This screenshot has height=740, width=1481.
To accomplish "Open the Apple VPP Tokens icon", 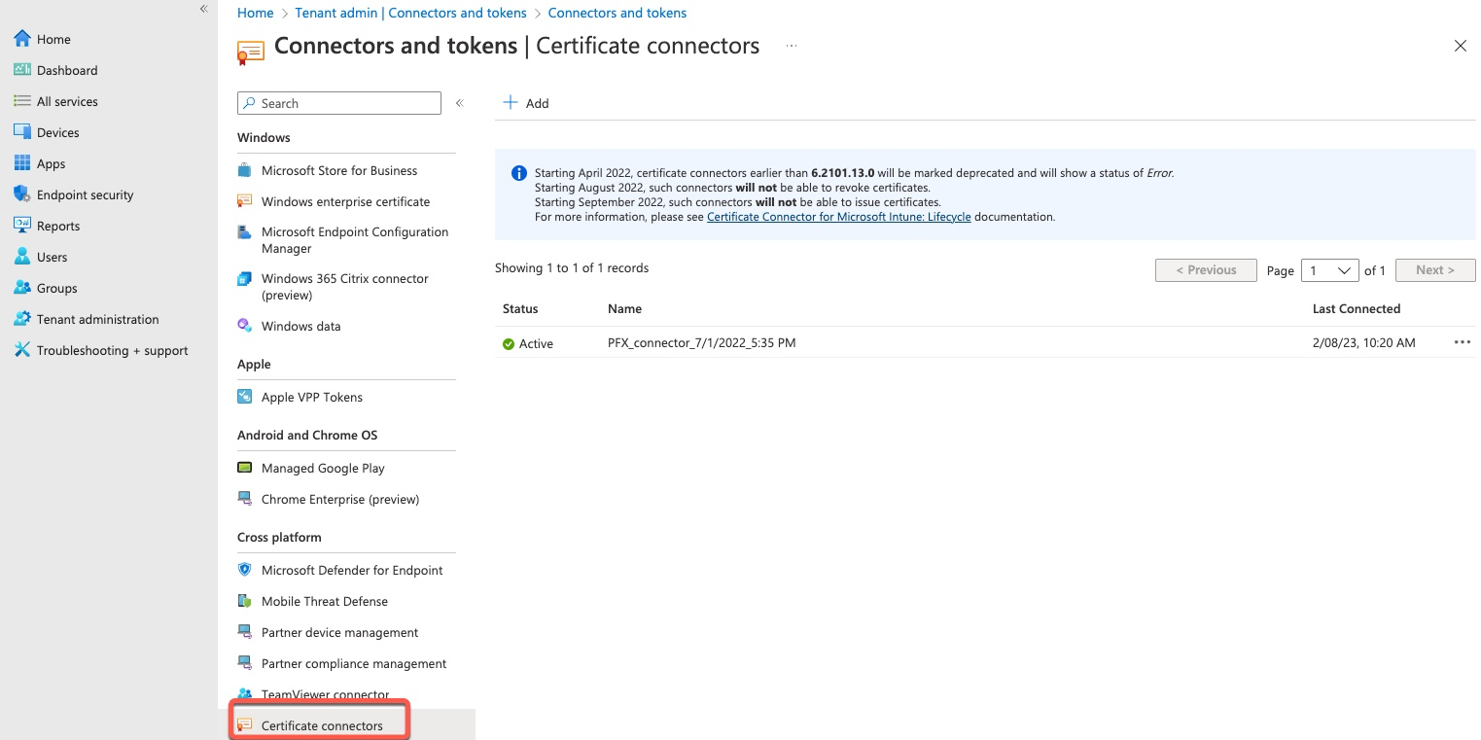I will click(244, 397).
